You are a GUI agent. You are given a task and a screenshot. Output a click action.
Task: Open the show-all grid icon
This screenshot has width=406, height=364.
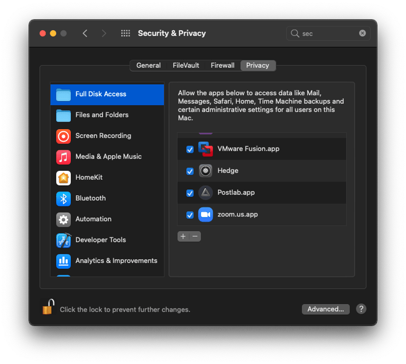(x=125, y=33)
